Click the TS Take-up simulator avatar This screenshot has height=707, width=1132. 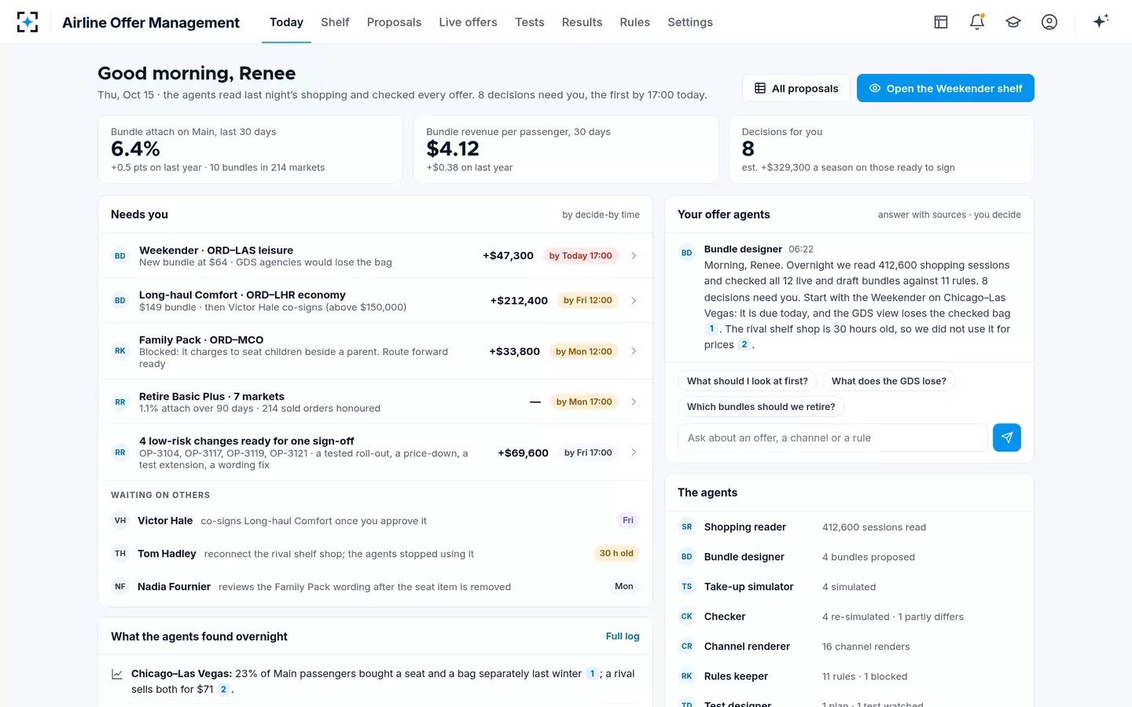click(687, 587)
